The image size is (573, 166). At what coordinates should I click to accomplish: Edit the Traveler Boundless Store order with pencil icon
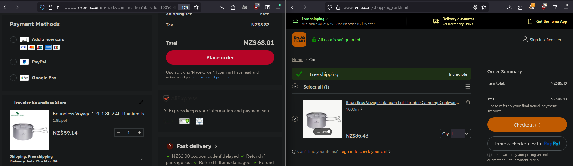pyautogui.click(x=141, y=102)
